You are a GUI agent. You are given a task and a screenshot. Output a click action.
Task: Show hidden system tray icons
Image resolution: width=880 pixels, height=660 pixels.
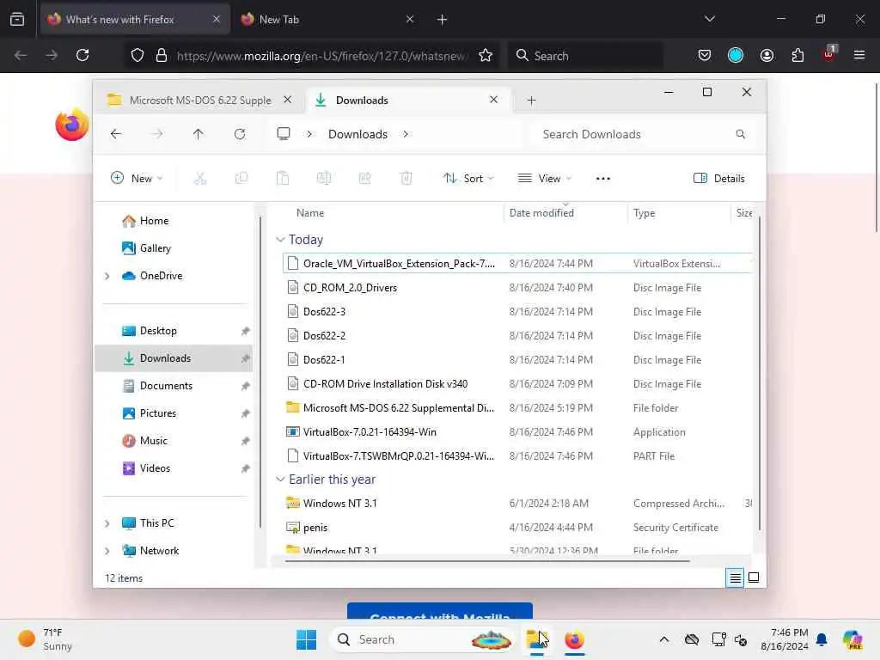(664, 639)
